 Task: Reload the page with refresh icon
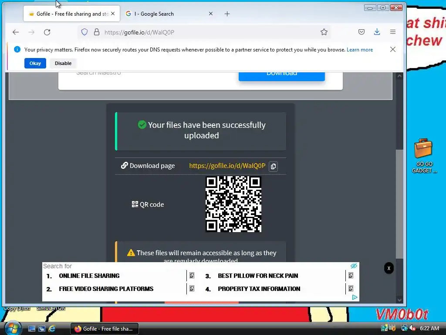click(x=47, y=32)
